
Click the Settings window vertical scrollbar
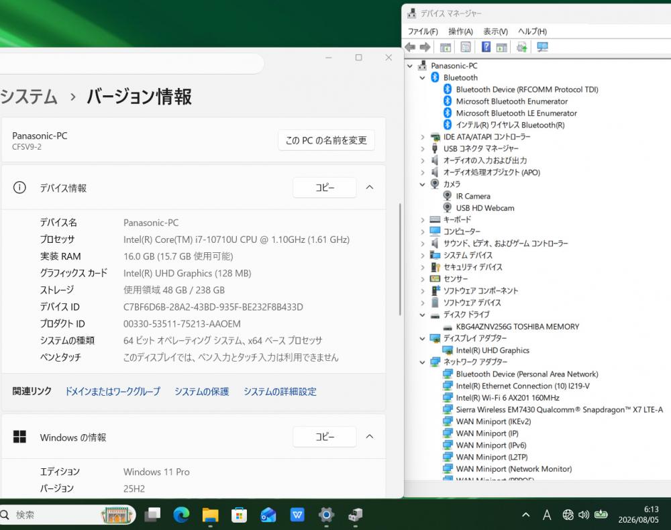coord(400,259)
